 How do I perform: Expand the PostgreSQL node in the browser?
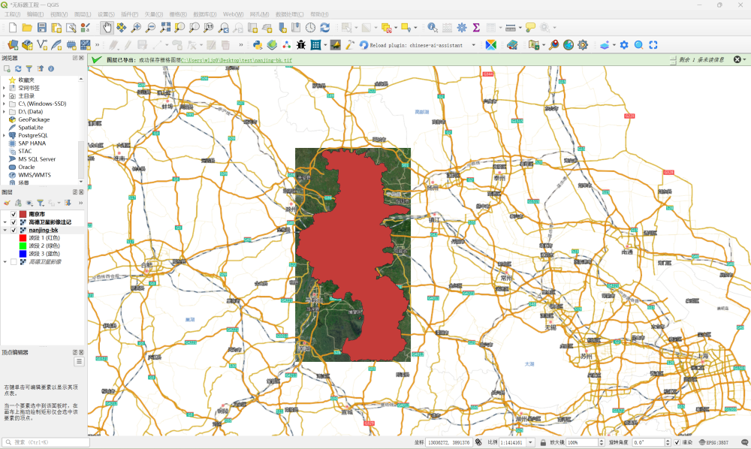point(4,135)
